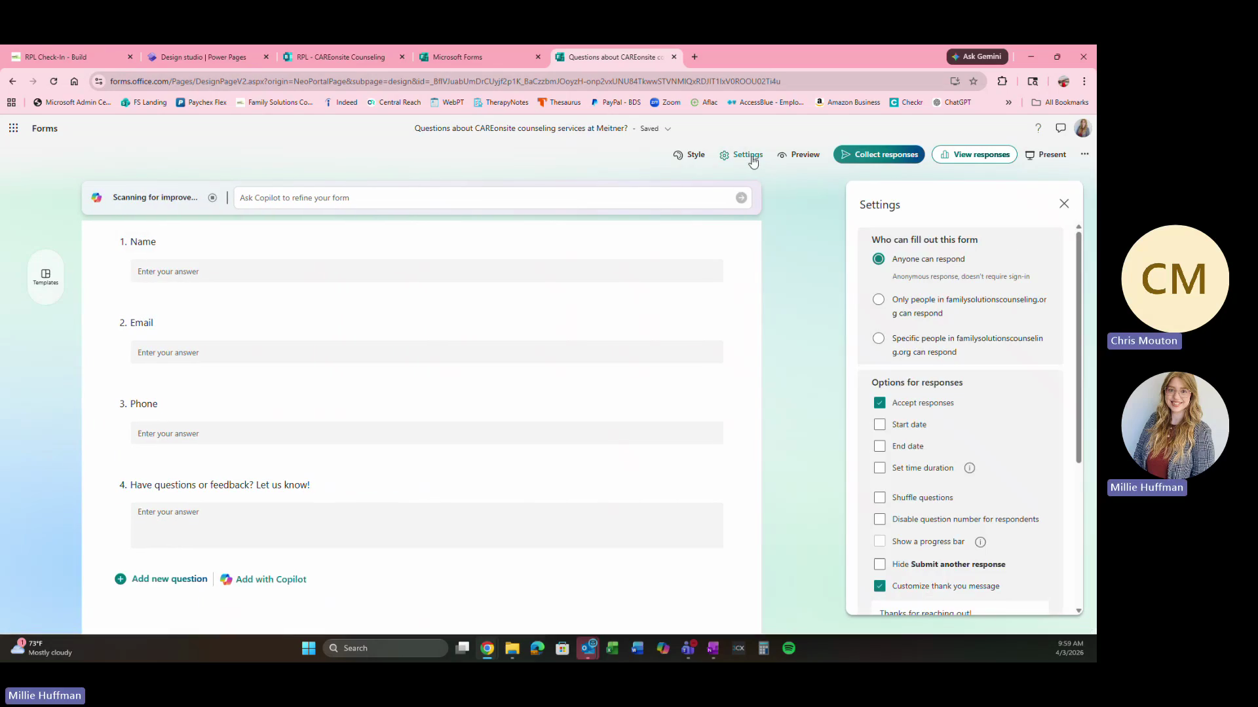Check Disable question number for respondents
This screenshot has height=707, width=1258.
point(879,519)
